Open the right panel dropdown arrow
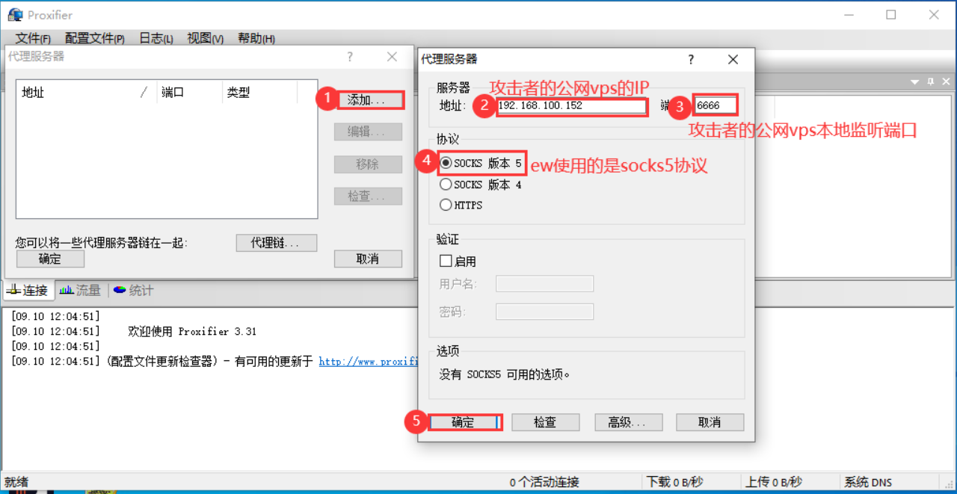Screen dimensions: 957x494 coord(914,81)
